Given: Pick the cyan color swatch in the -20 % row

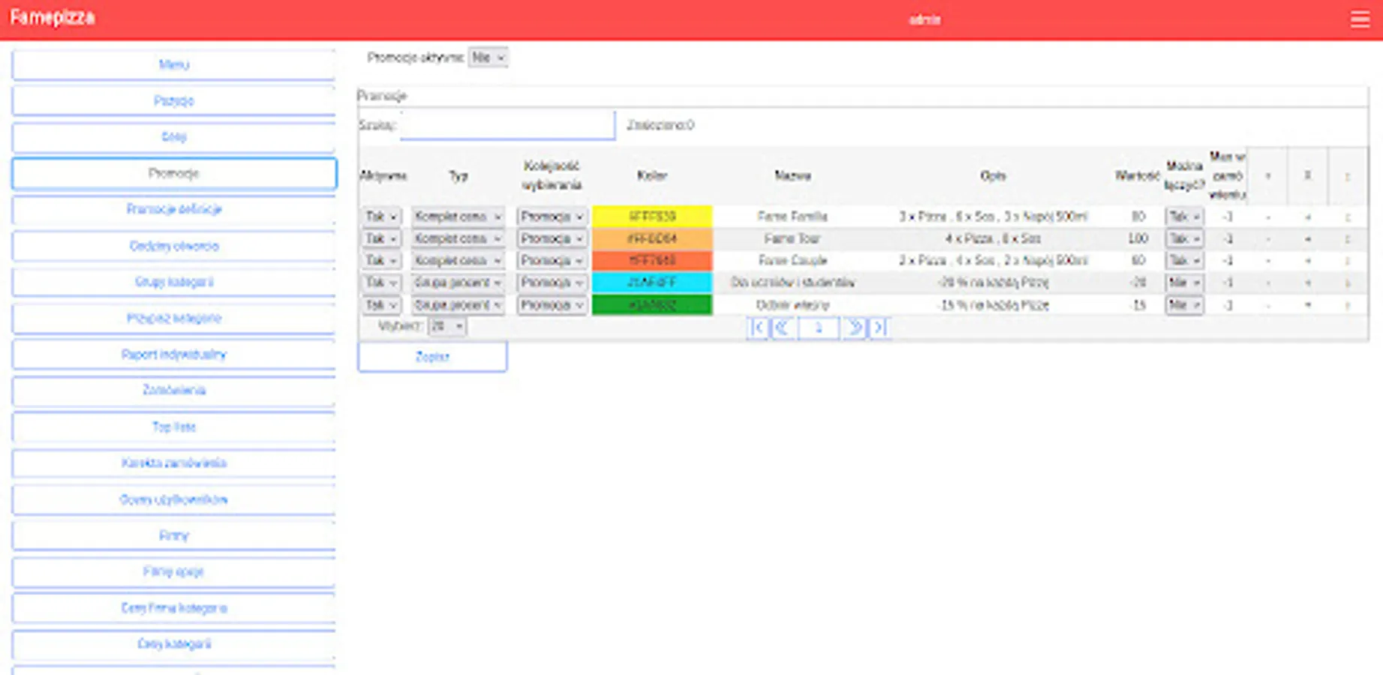Looking at the screenshot, I should pos(652,283).
